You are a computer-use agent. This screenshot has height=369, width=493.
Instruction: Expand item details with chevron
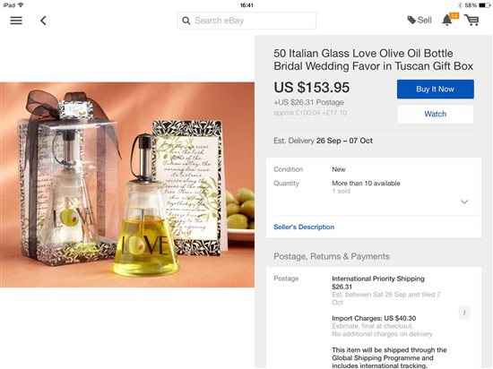coord(464,202)
